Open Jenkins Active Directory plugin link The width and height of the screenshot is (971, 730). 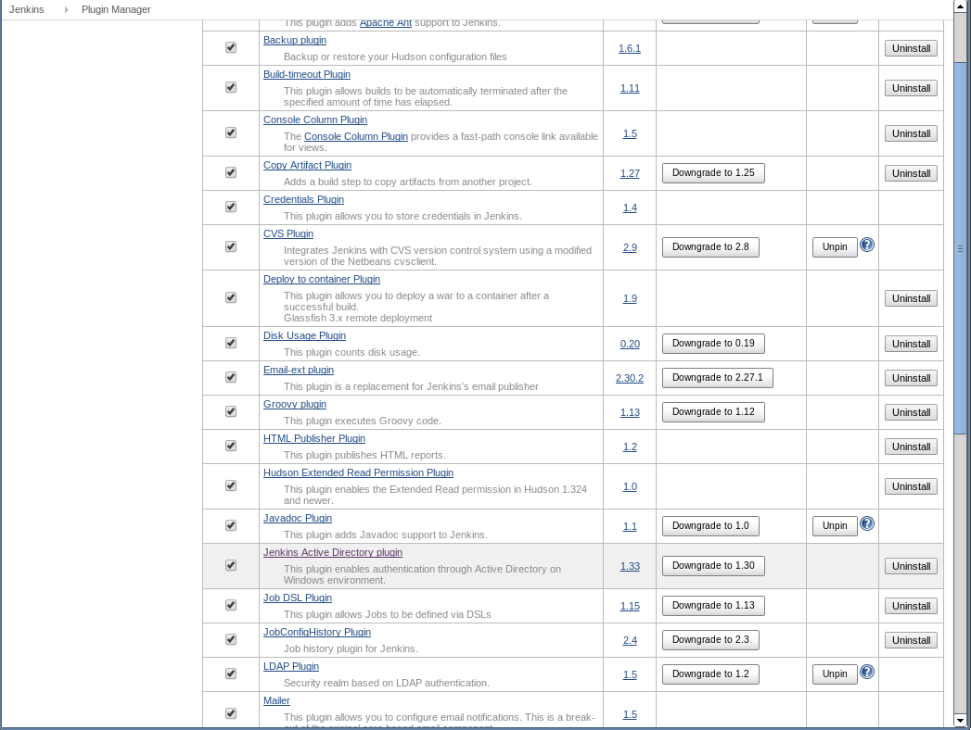[333, 552]
